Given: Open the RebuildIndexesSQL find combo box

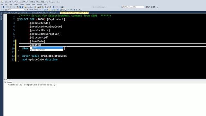Looking at the screenshot, I should tap(134, 7).
